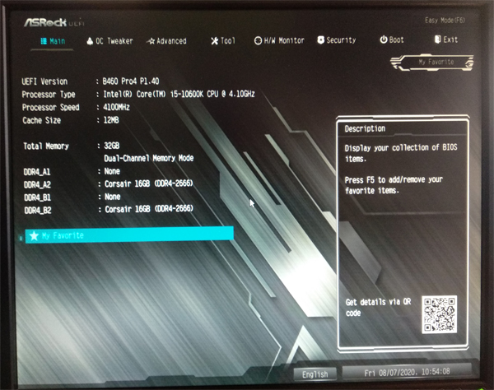Click the Boot power icon
Viewport: 494px width, 390px height.
(x=384, y=39)
